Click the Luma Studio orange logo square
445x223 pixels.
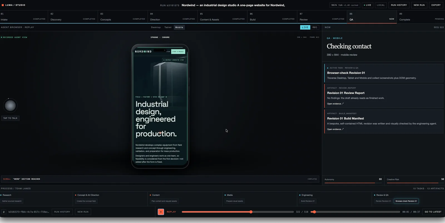point(3,5)
